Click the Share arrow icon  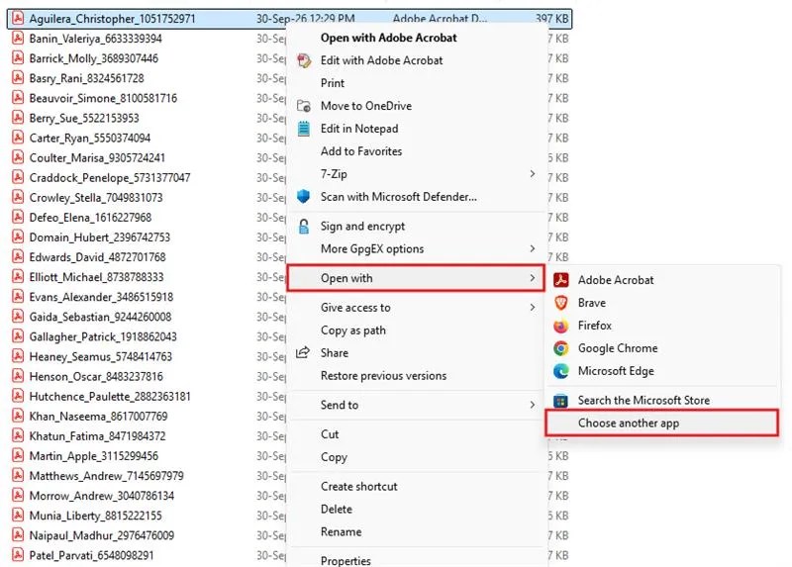(303, 352)
